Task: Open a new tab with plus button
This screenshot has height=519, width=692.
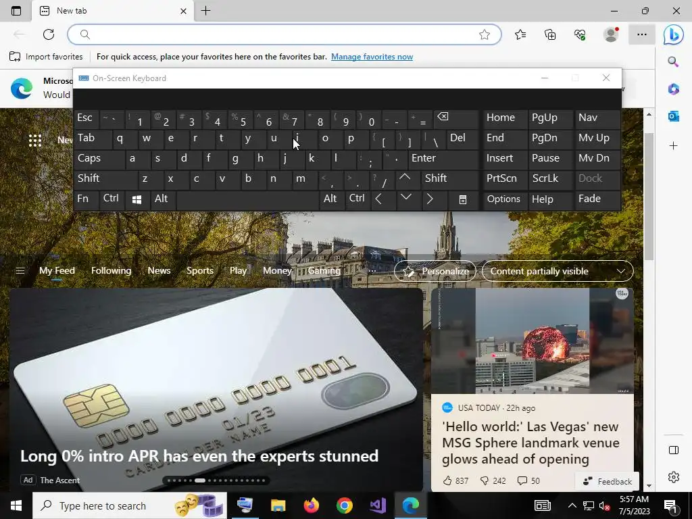Action: coord(205,11)
